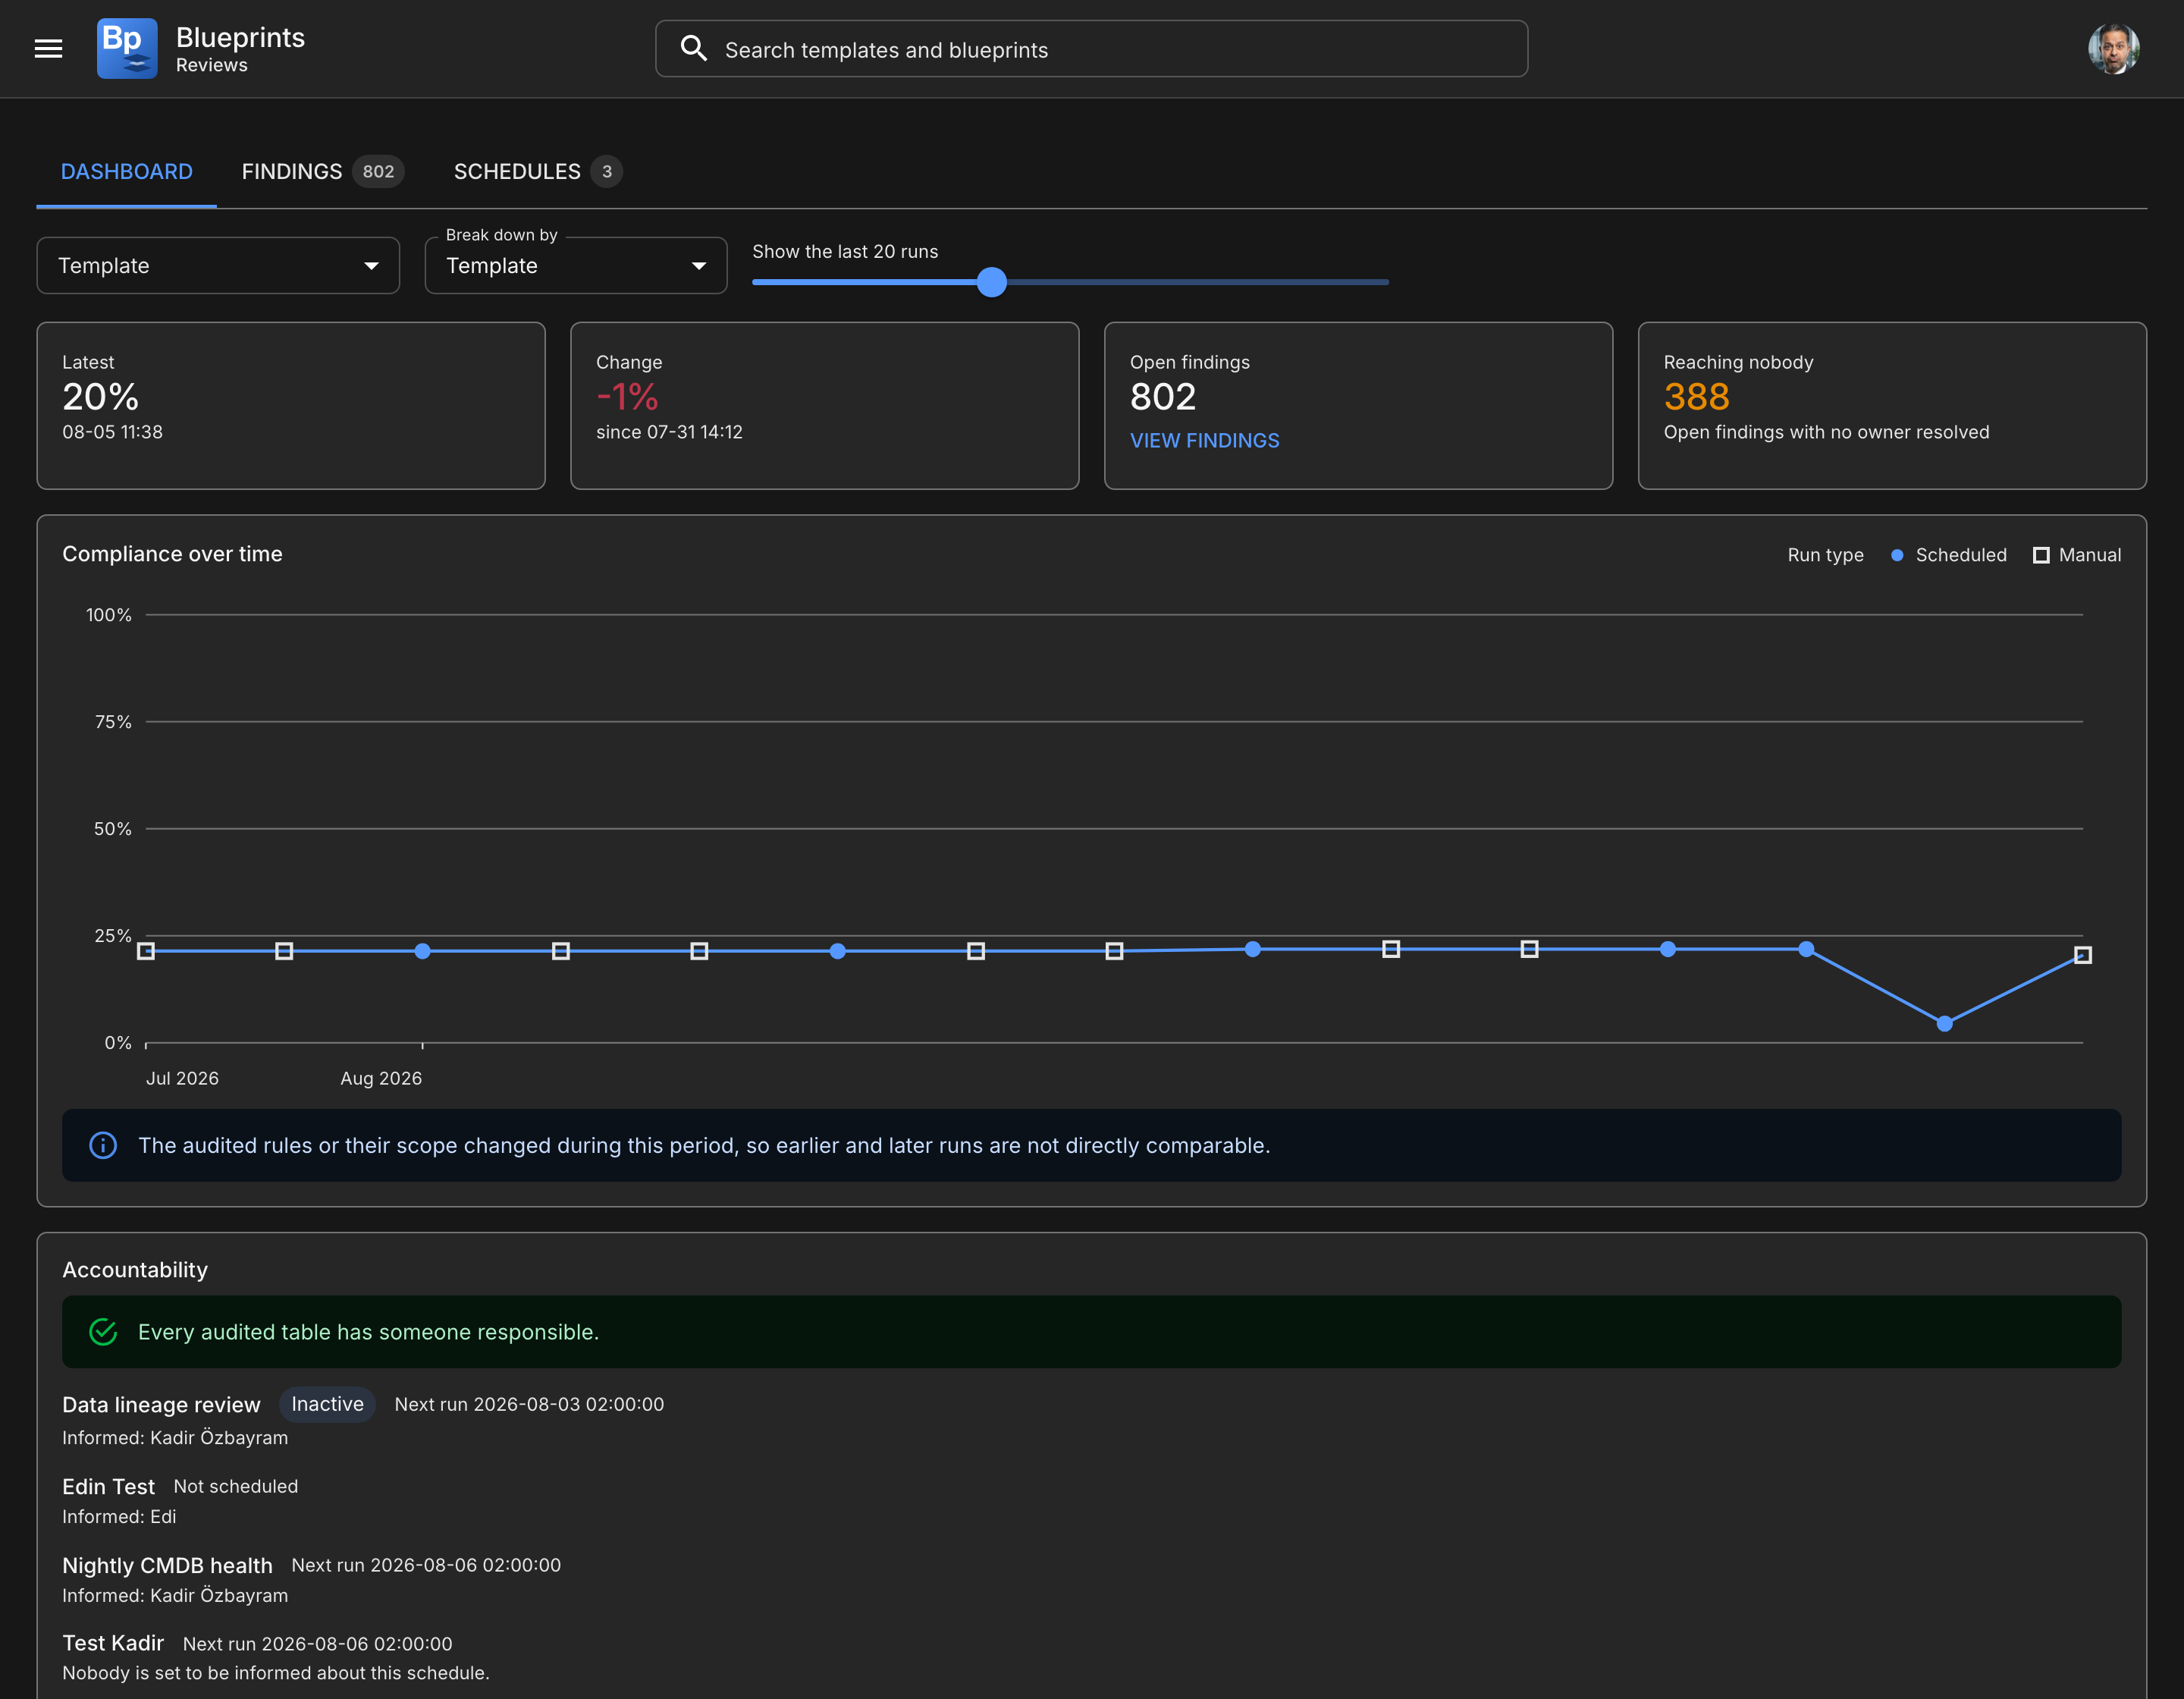Image resolution: width=2184 pixels, height=1699 pixels.
Task: Click 'Next run 2026-08-03 02:00:00' text
Action: click(x=529, y=1405)
